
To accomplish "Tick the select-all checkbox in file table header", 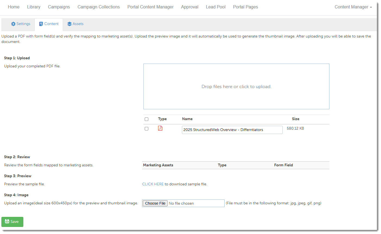I will coord(147,119).
